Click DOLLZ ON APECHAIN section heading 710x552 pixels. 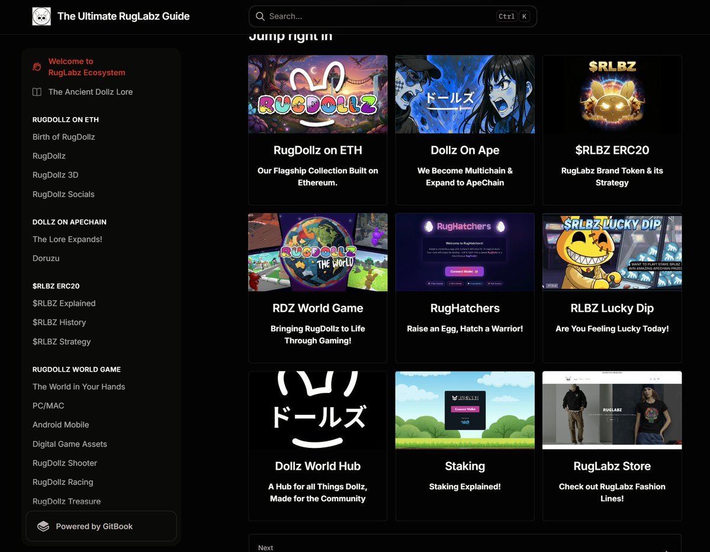pyautogui.click(x=69, y=222)
